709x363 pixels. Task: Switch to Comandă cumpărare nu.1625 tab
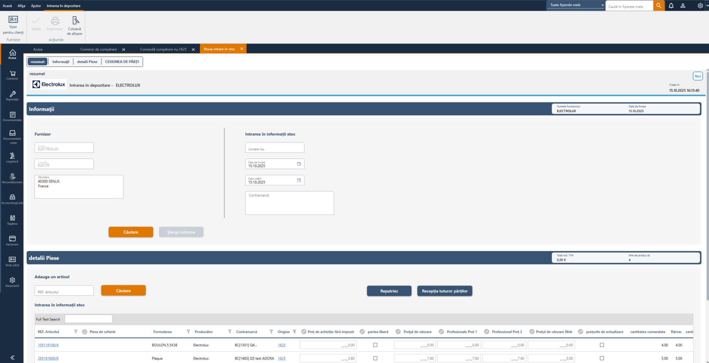163,49
